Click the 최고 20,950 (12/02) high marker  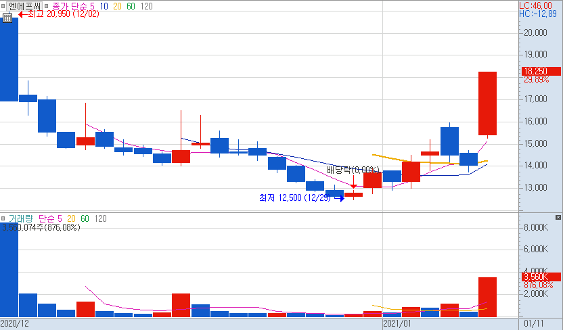(59, 14)
